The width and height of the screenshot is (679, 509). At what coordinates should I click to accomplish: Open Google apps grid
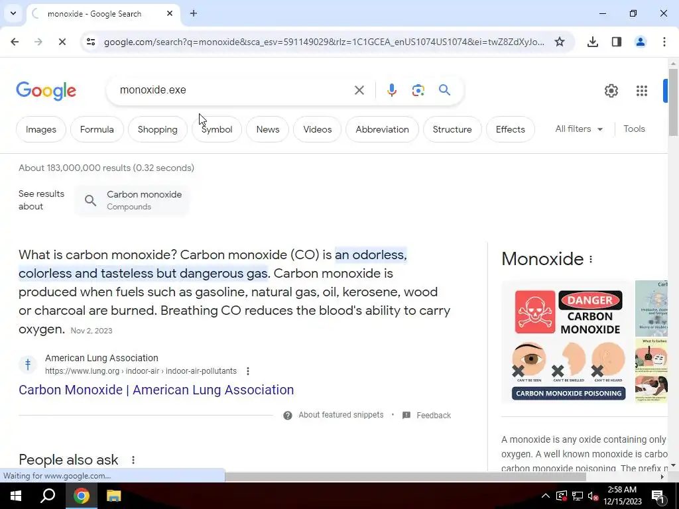[641, 90]
